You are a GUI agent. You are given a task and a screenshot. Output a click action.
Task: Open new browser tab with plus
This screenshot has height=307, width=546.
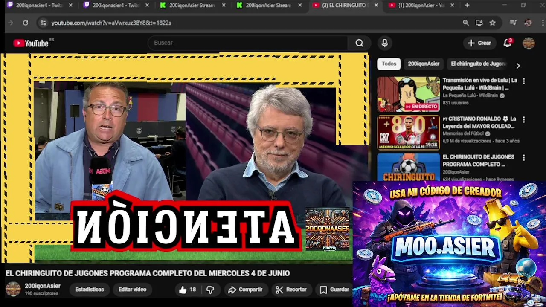tap(467, 5)
